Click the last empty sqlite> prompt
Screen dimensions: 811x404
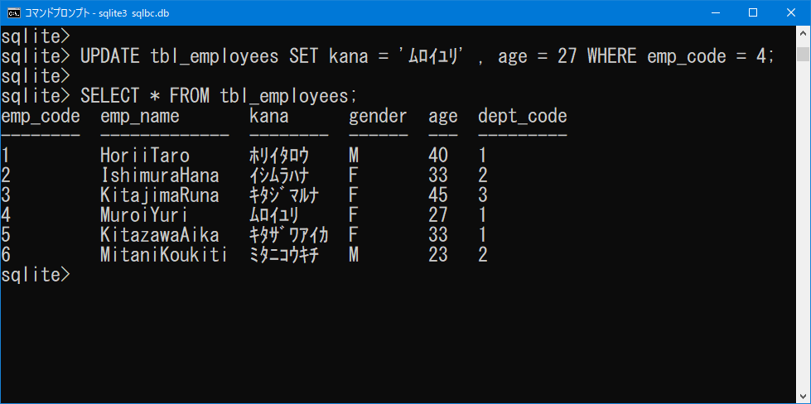click(35, 275)
